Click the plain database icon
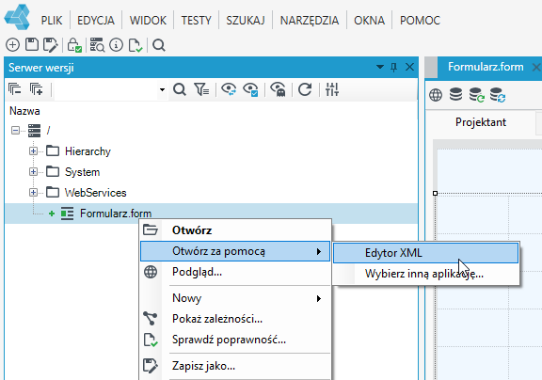Screen dimensions: 542x380 [x=455, y=94]
